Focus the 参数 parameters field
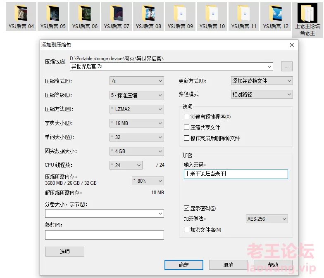Screen dimensions: 324x278 pos(104,235)
